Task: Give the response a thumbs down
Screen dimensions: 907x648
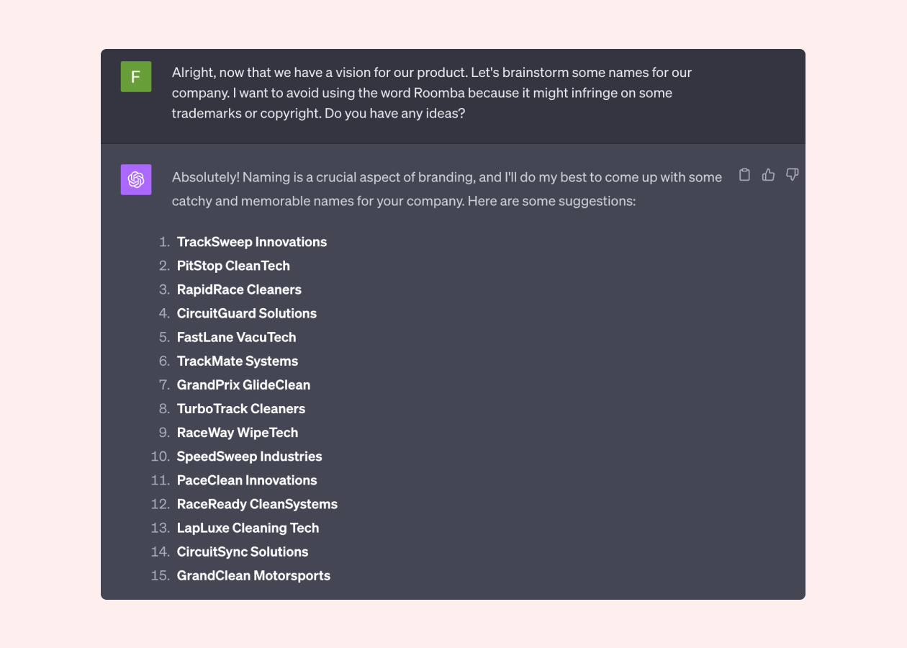Action: click(x=793, y=174)
